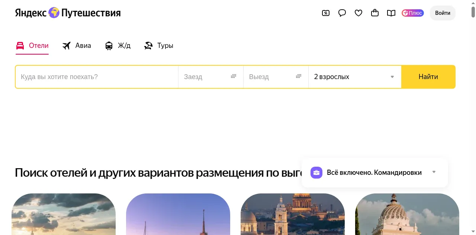
Task: Click the train icon on the Ж/д tab
Action: point(109,46)
